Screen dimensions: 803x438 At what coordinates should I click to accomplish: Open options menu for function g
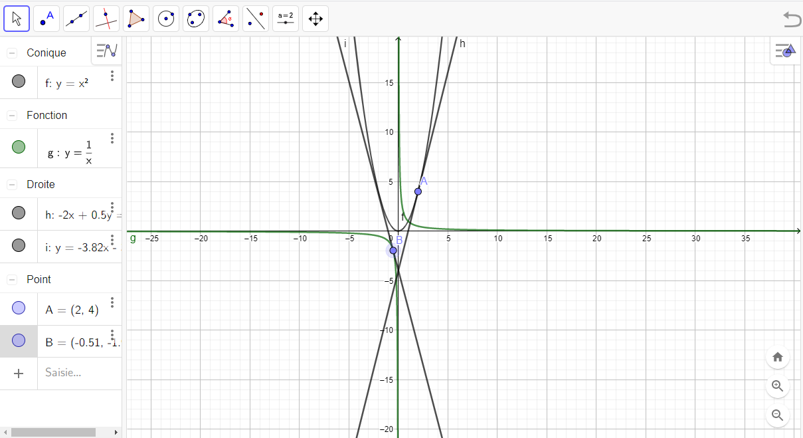(112, 138)
